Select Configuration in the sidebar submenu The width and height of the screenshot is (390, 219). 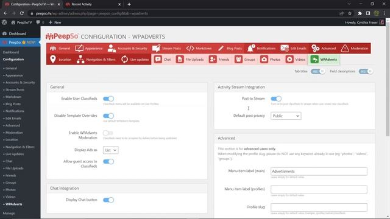(13, 60)
